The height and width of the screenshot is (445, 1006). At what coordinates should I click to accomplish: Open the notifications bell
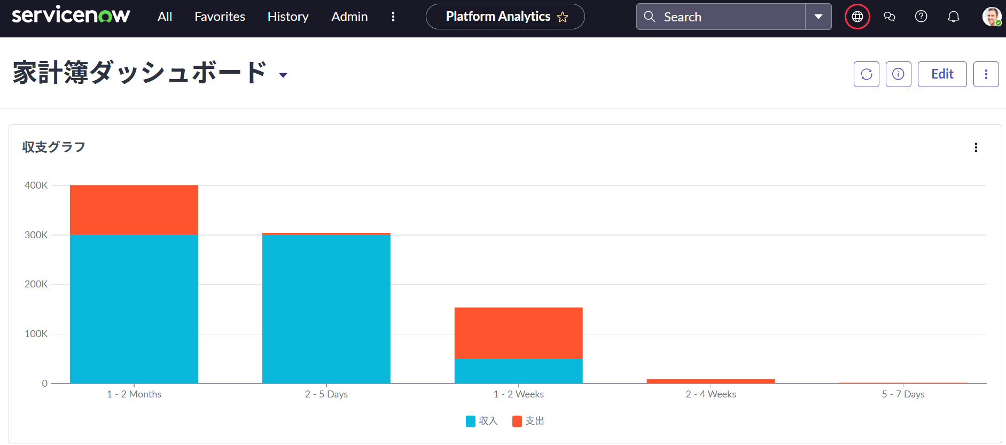pos(954,17)
